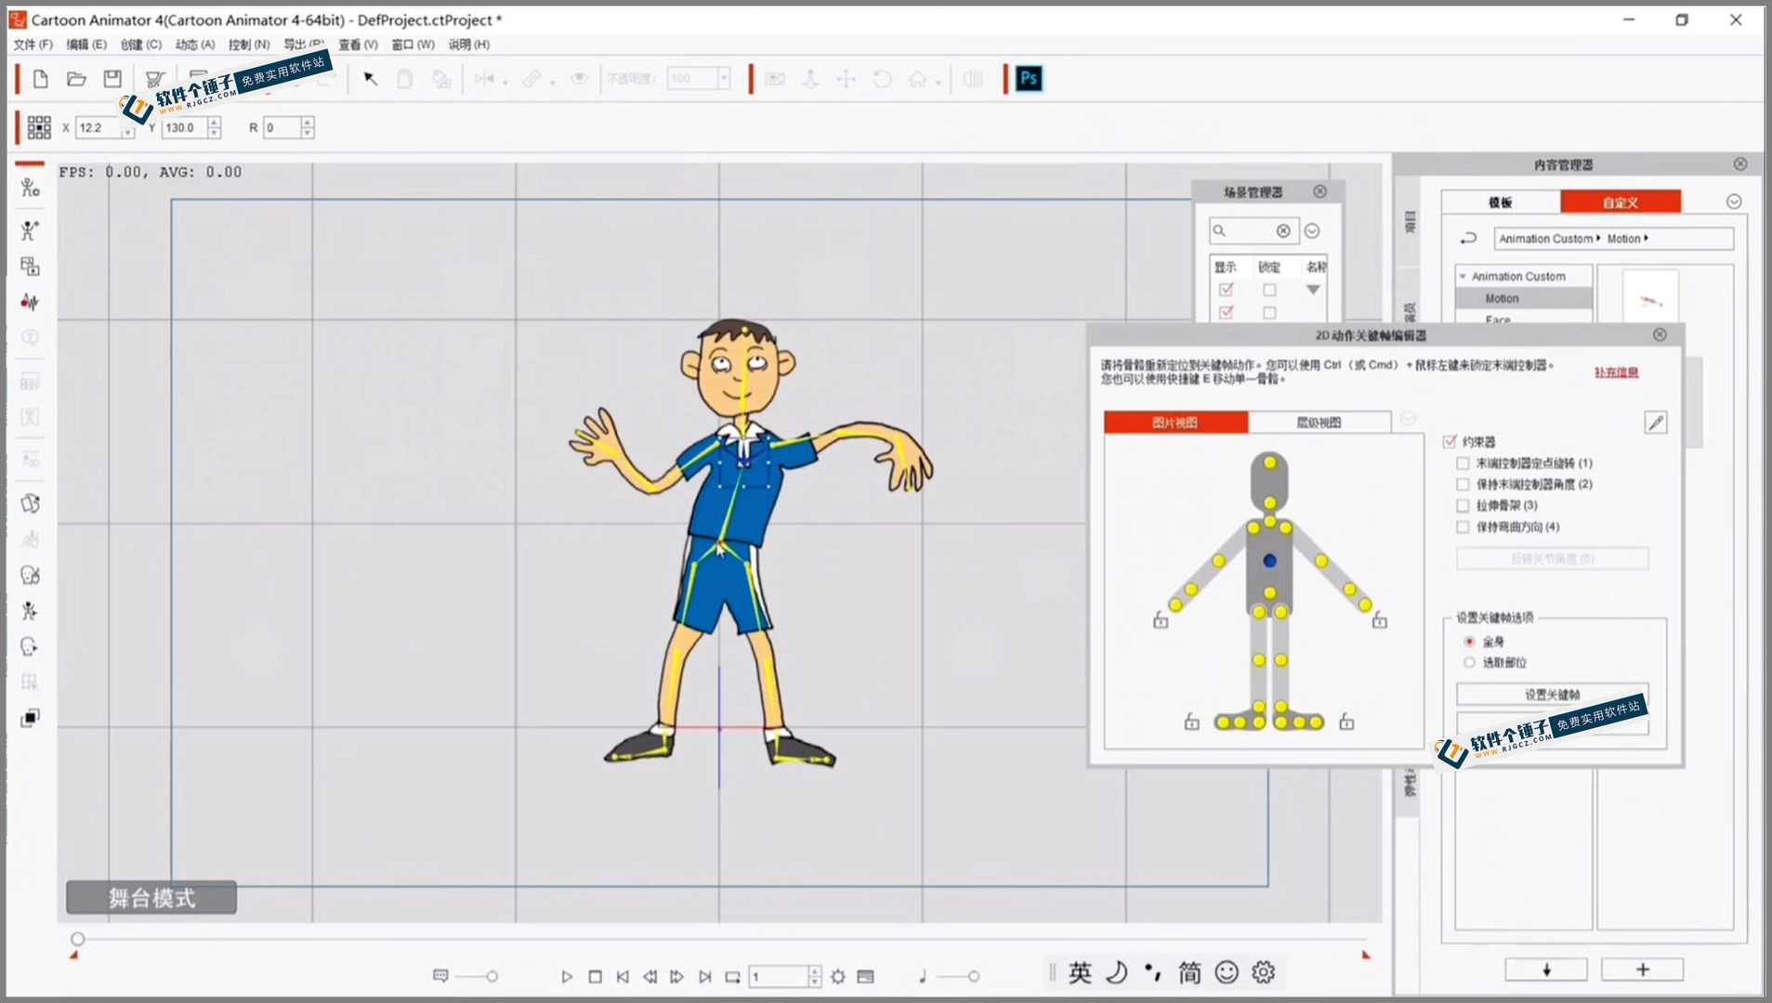Open a project via the folder icon

pos(76,79)
